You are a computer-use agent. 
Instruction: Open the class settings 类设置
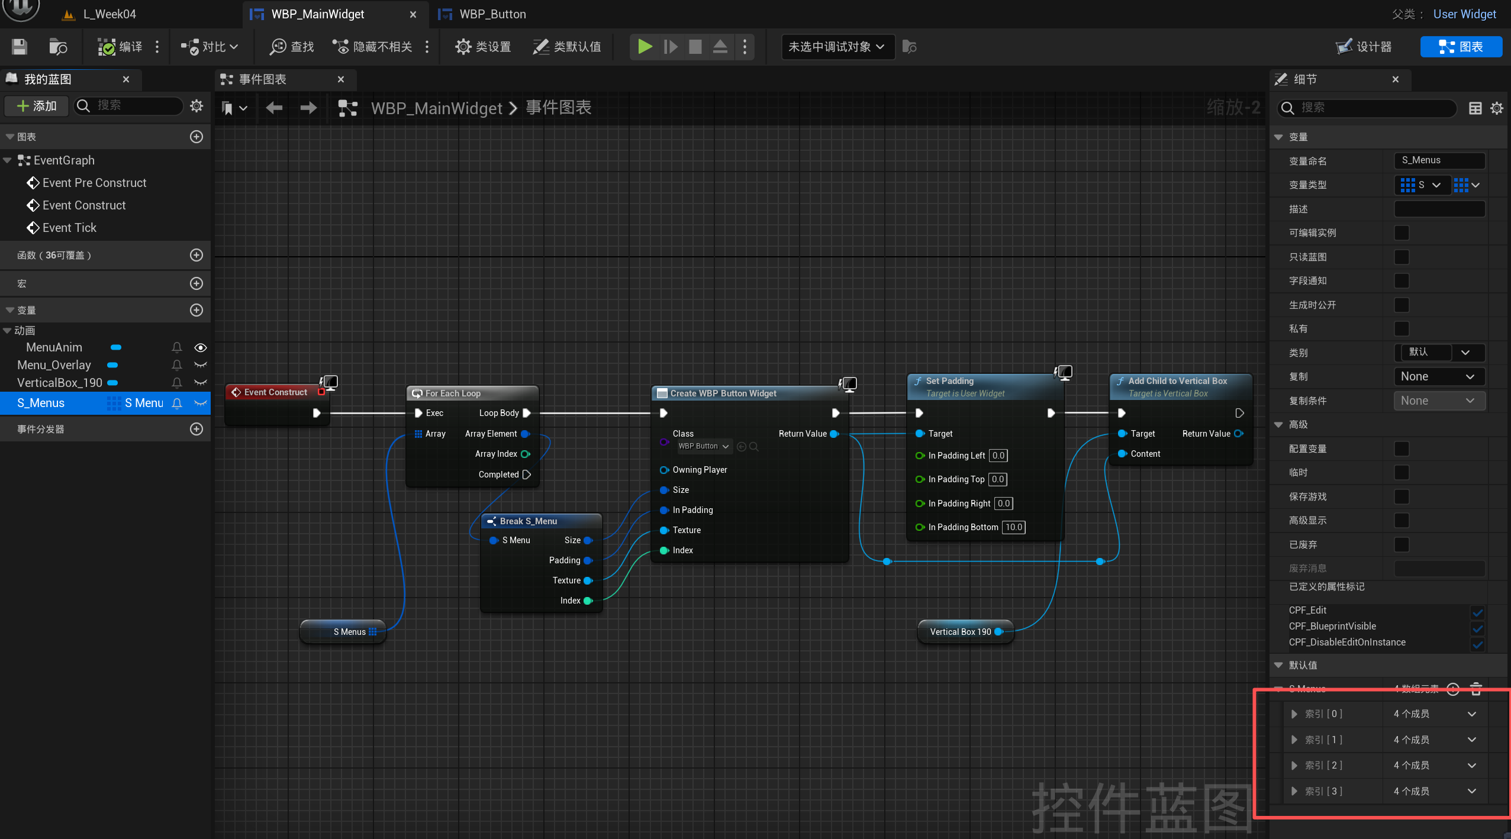point(482,47)
